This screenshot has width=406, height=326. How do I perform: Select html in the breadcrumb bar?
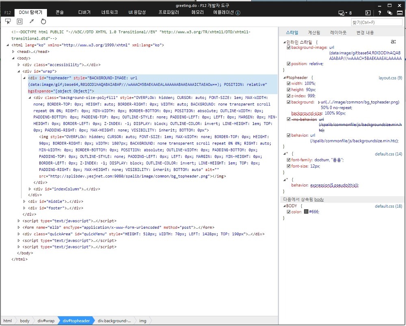(x=7, y=321)
